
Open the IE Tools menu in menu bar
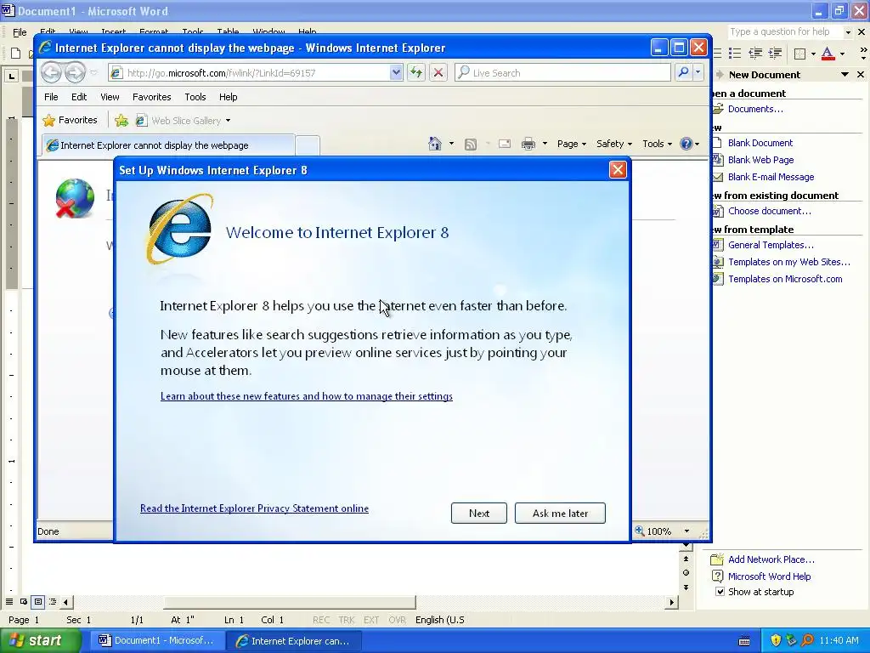(x=195, y=97)
